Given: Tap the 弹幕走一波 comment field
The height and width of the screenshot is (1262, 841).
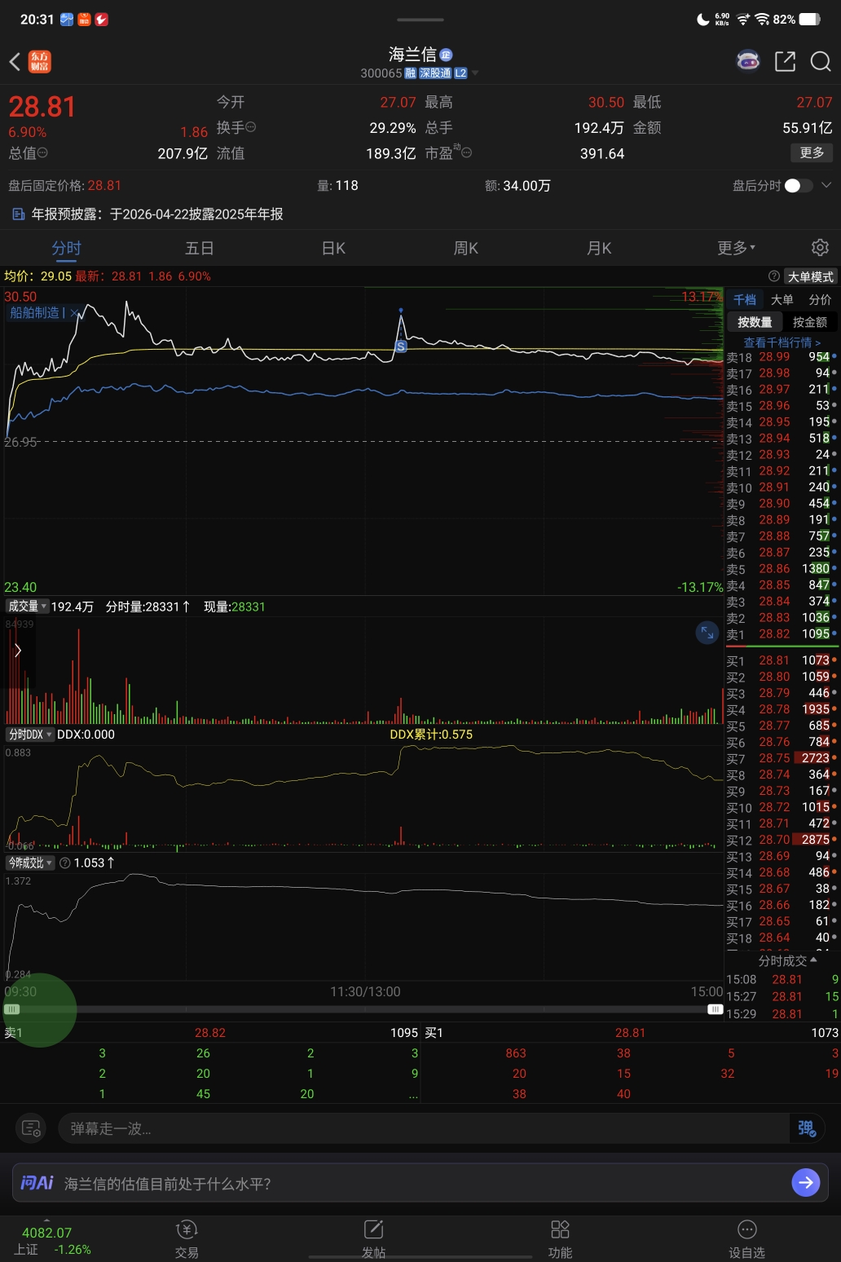Looking at the screenshot, I should pyautogui.click(x=424, y=1128).
